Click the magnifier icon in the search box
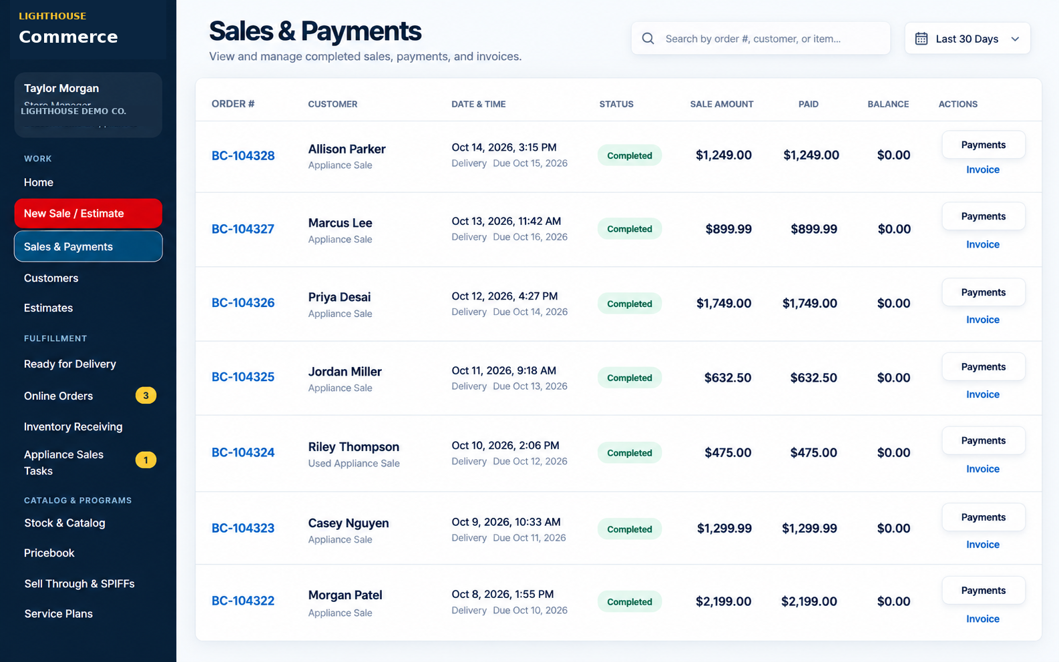Viewport: 1059px width, 662px height. 648,39
